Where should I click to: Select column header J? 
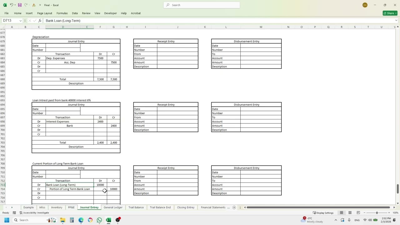[177, 27]
